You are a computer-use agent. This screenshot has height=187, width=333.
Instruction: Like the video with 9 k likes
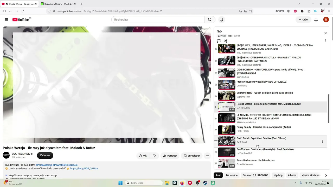click(x=143, y=156)
